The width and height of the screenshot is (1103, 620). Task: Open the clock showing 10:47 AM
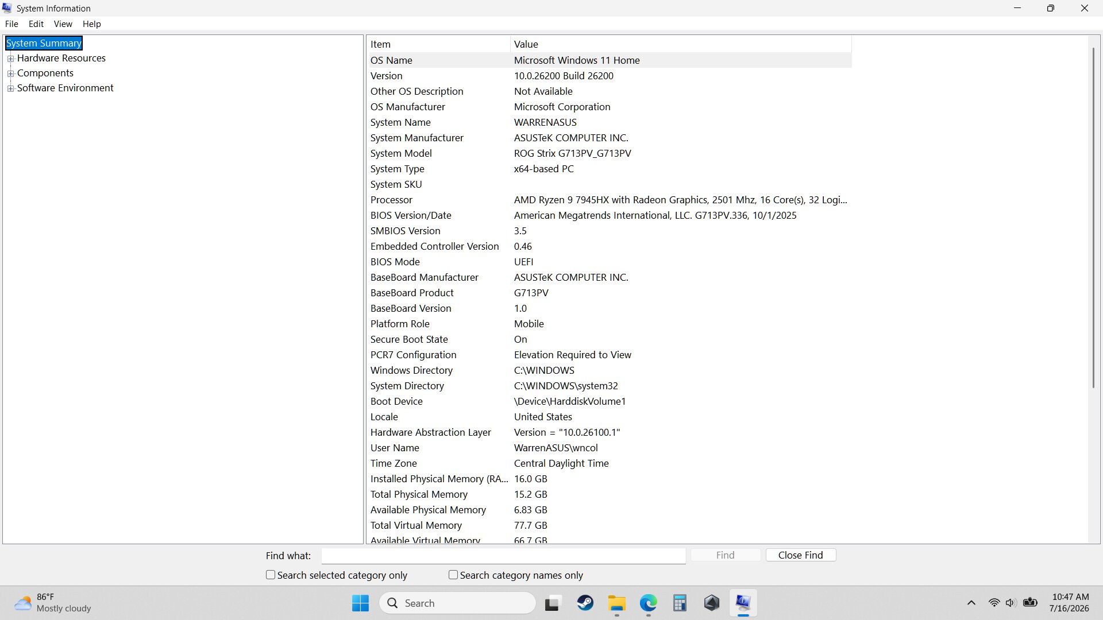[1070, 603]
